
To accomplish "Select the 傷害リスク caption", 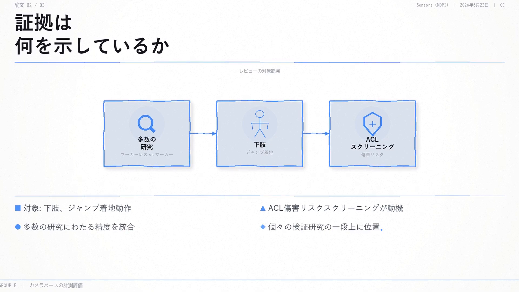I will click(x=372, y=155).
